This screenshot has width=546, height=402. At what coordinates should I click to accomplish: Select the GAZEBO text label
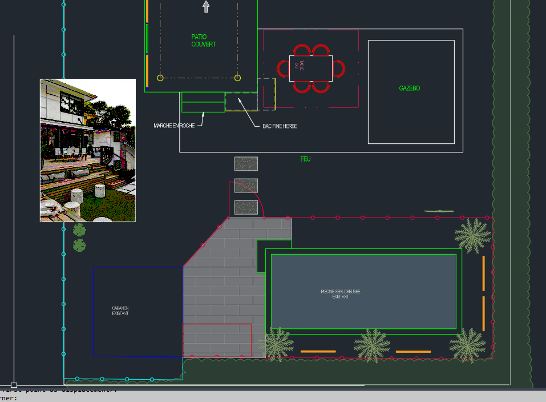coord(409,89)
